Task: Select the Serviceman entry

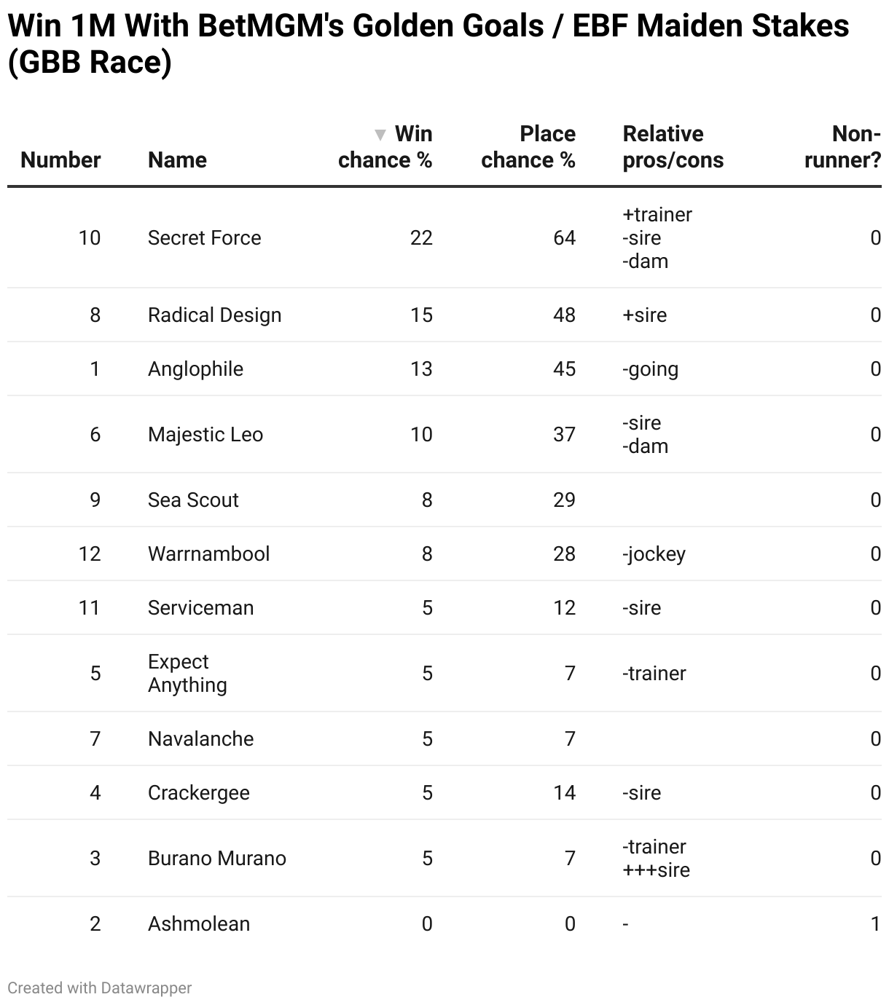Action: 200,608
